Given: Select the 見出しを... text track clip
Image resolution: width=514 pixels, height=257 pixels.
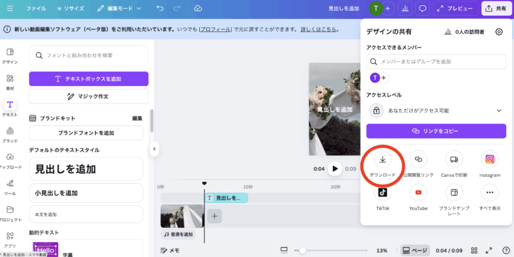Looking at the screenshot, I should [227, 198].
